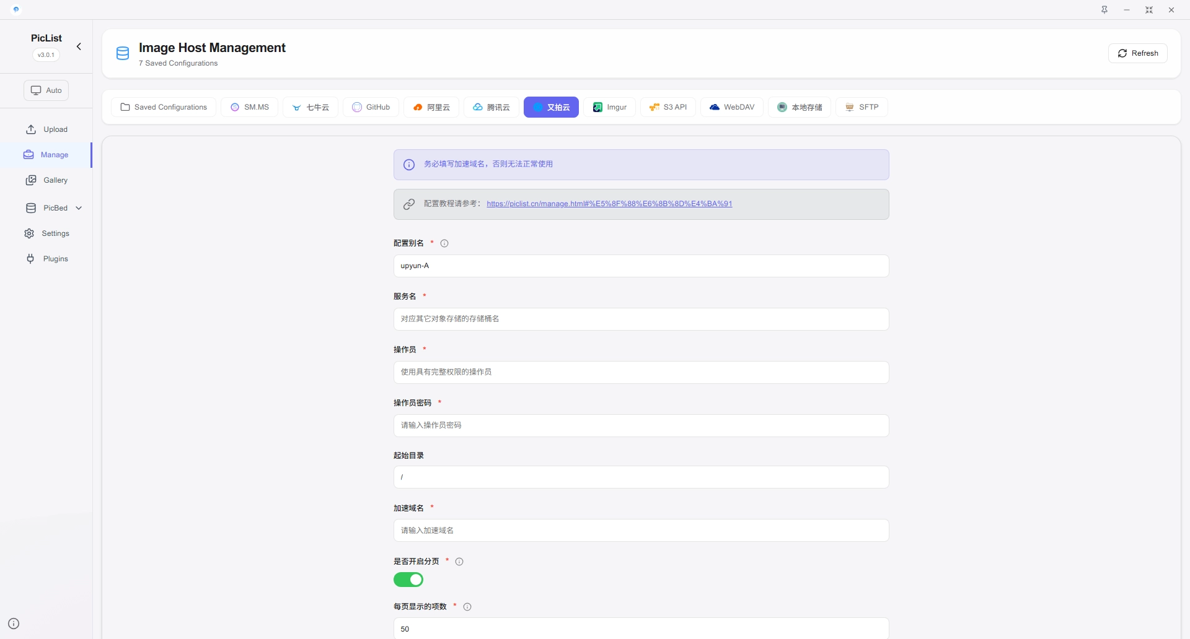This screenshot has height=639, width=1190.
Task: Click the 加速域名 input field
Action: [x=641, y=531]
